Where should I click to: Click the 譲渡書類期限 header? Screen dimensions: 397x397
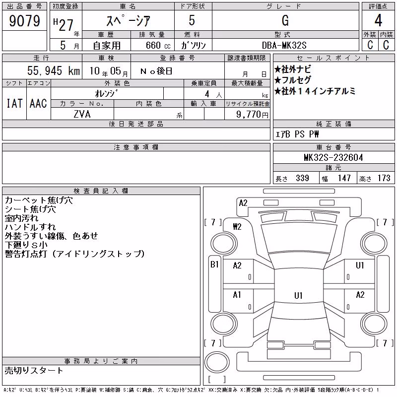247,58
